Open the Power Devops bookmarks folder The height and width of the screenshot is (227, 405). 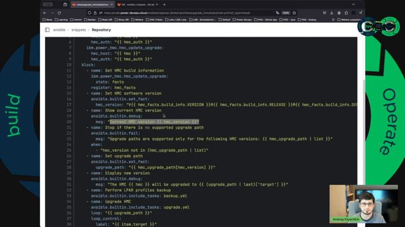pos(242,20)
